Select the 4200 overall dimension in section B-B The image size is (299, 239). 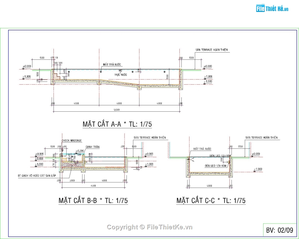point(93,186)
